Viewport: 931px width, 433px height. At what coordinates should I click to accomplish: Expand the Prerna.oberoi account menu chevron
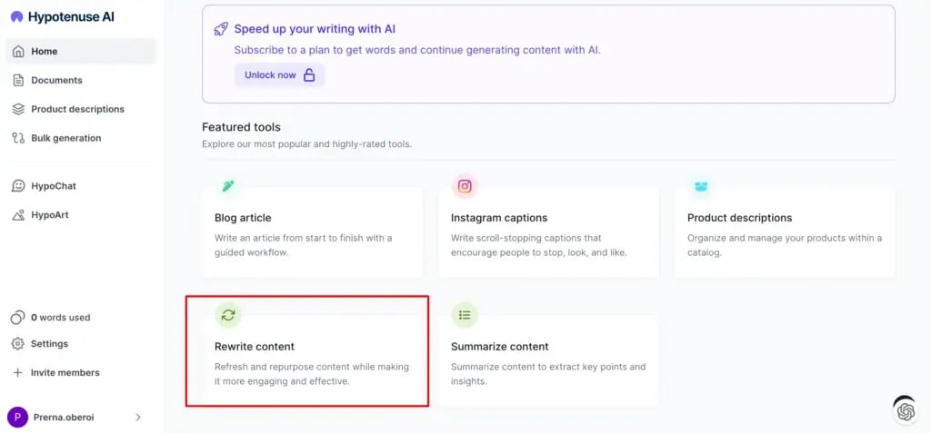(x=138, y=418)
